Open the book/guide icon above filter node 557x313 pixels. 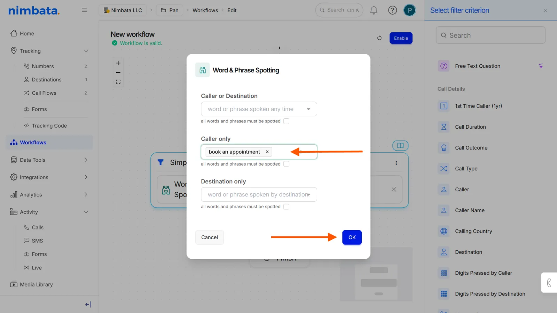(400, 145)
